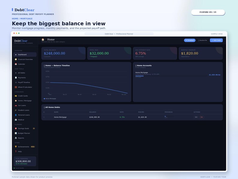Click the $1,820.00 Monthly Minimum value
The image size is (238, 179).
click(x=189, y=53)
